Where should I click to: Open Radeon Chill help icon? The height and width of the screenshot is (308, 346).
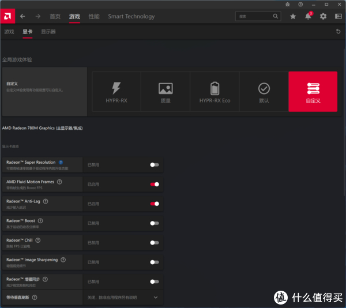coord(38,241)
